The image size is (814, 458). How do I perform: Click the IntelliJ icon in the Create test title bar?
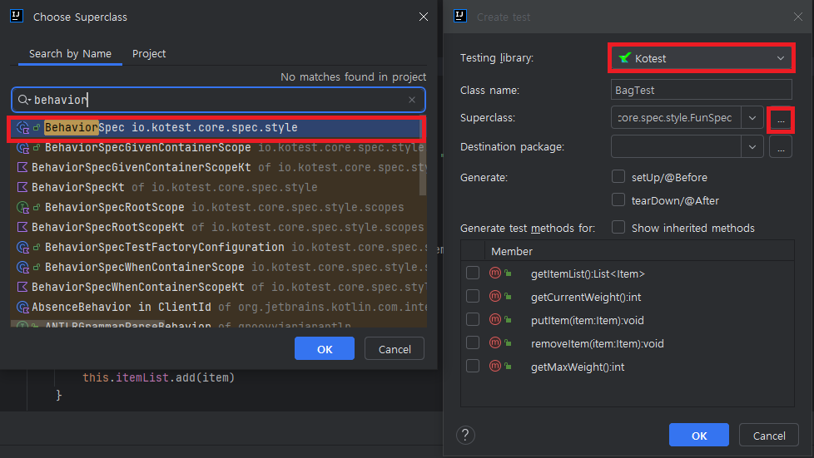(460, 16)
